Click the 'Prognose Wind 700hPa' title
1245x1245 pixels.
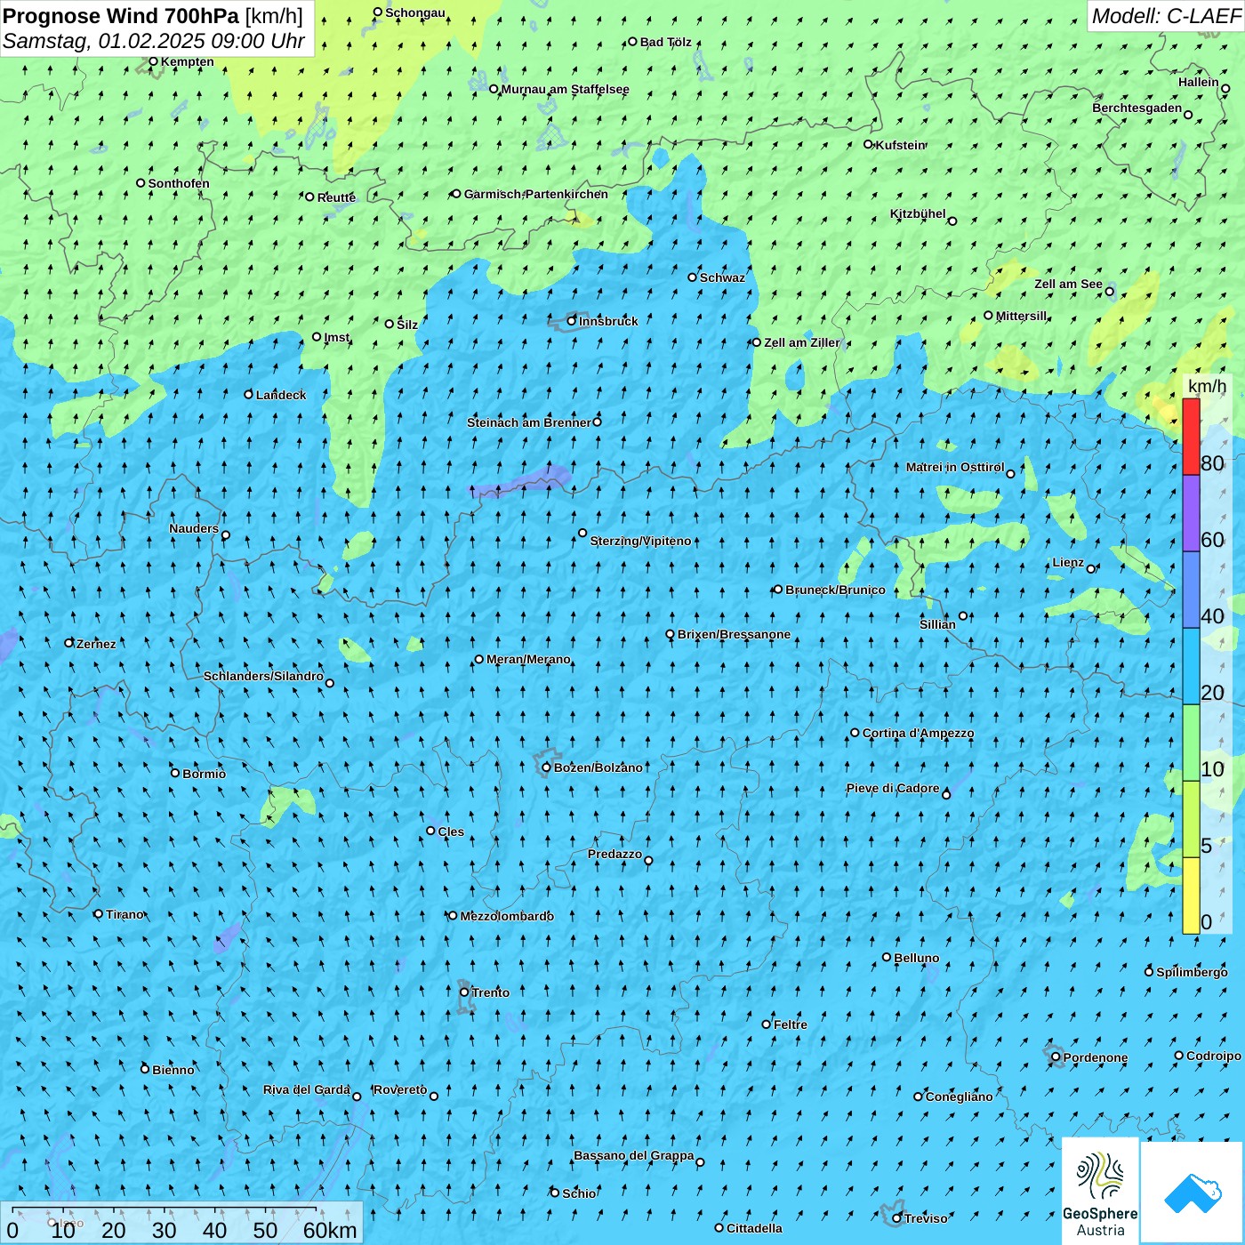(122, 16)
